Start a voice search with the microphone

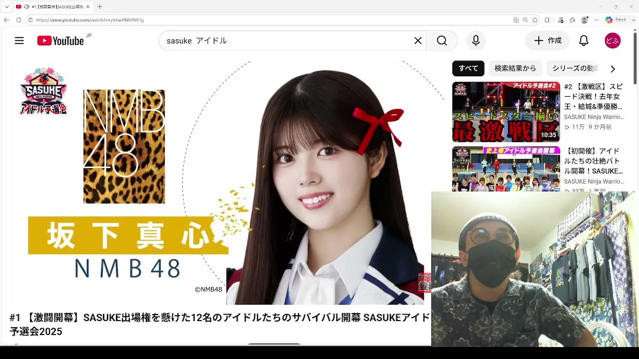click(x=476, y=41)
